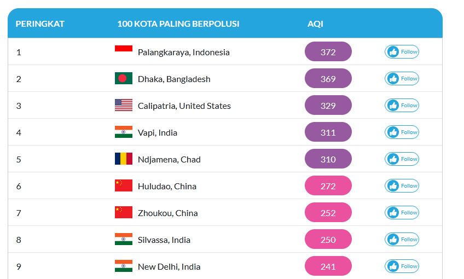Click the India flag beside New Delhi

(x=123, y=266)
